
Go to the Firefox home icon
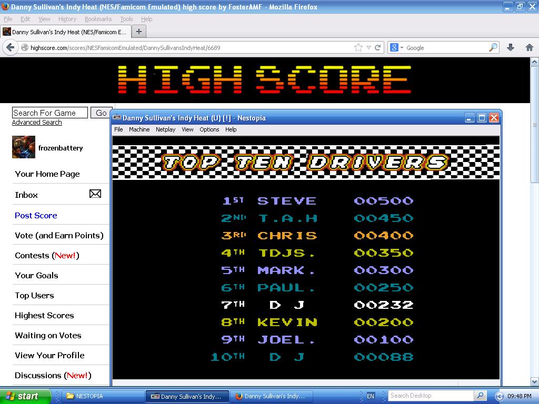coord(530,48)
